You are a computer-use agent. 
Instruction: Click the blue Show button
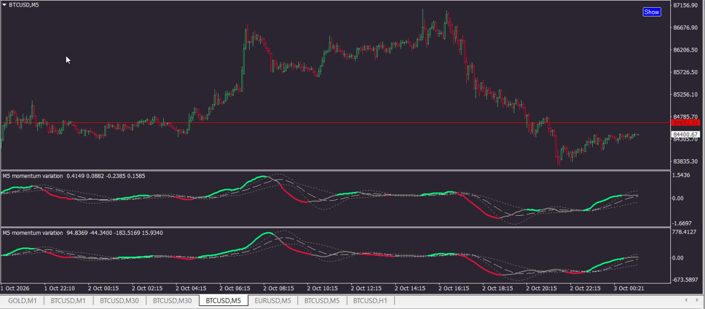tap(652, 12)
